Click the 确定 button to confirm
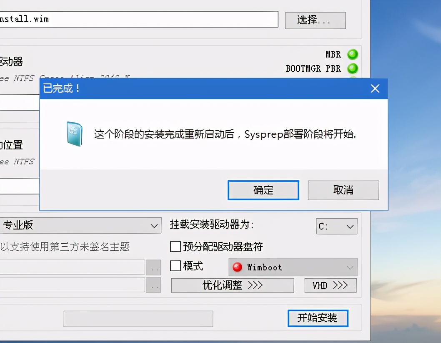441x343 pixels. (263, 190)
